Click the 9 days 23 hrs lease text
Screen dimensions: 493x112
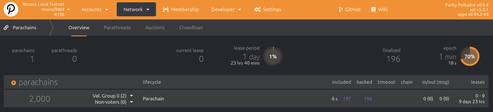click(x=472, y=102)
